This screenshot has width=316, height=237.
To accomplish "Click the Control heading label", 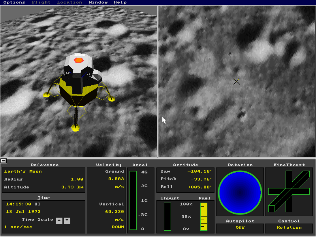I will (x=289, y=221).
